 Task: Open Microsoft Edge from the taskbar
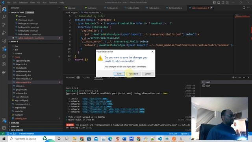(110, 138)
